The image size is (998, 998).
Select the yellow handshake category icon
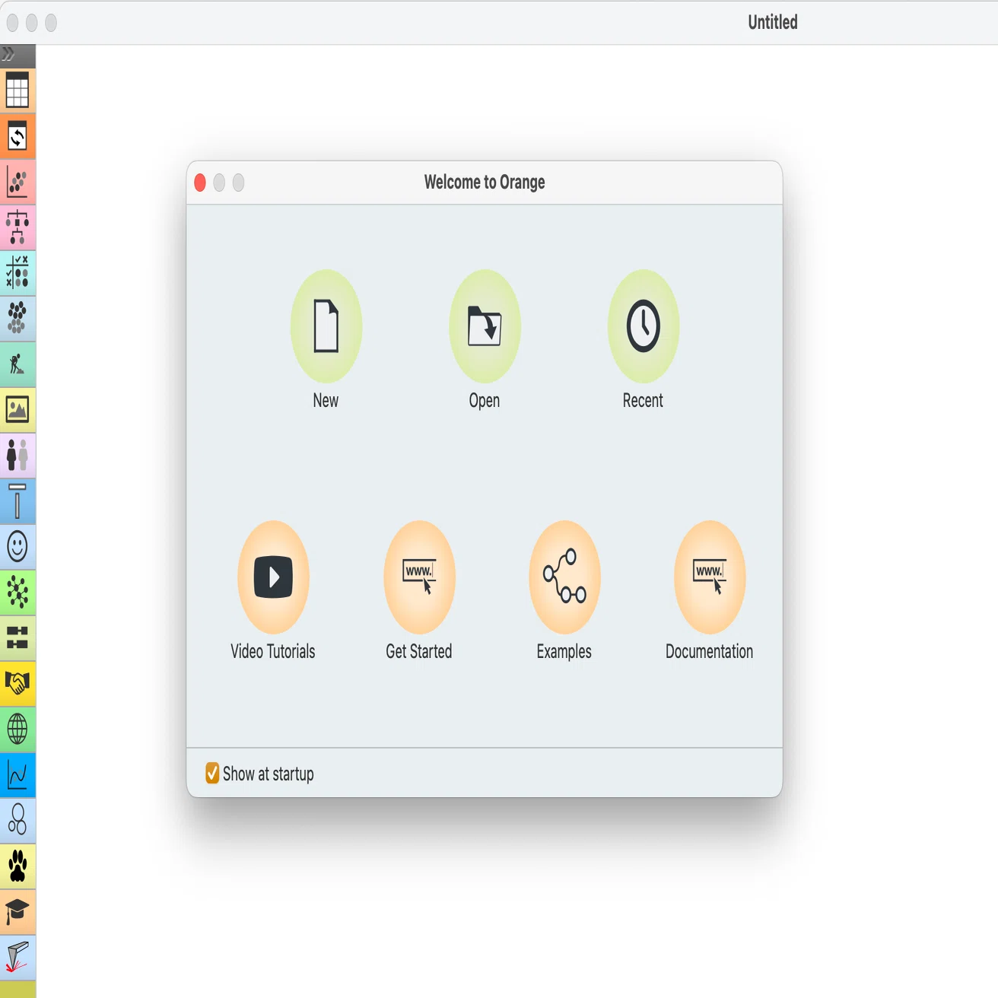pyautogui.click(x=17, y=684)
